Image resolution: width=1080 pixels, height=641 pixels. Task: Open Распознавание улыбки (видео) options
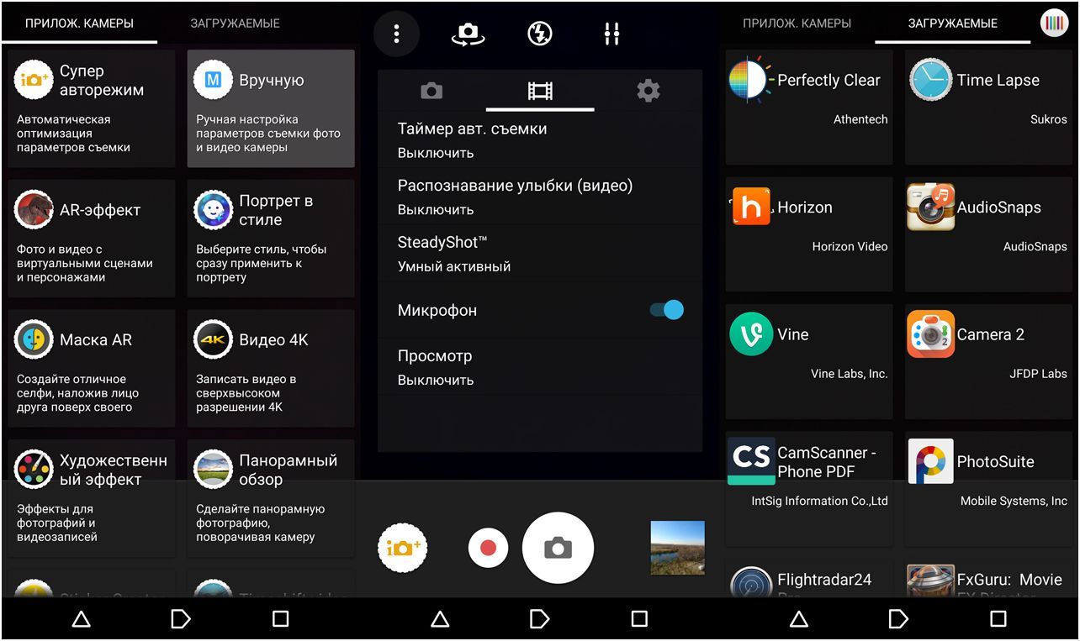click(539, 197)
